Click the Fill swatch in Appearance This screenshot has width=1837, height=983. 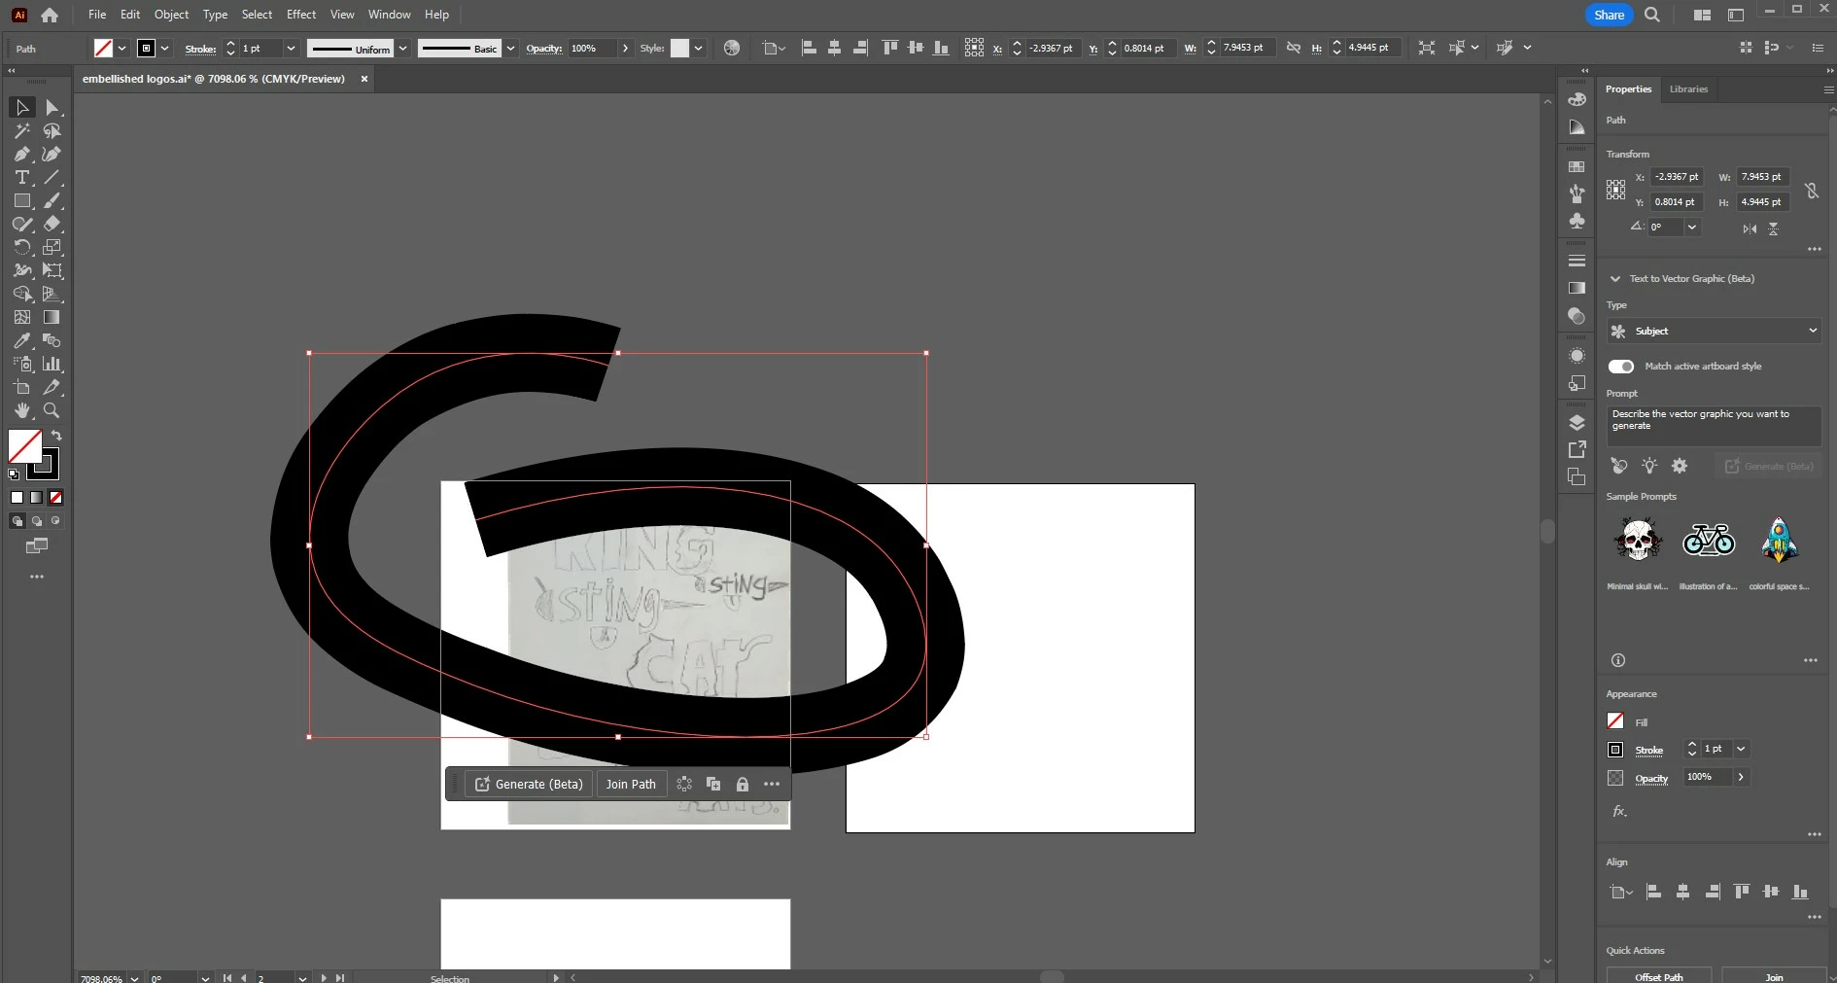point(1615,721)
